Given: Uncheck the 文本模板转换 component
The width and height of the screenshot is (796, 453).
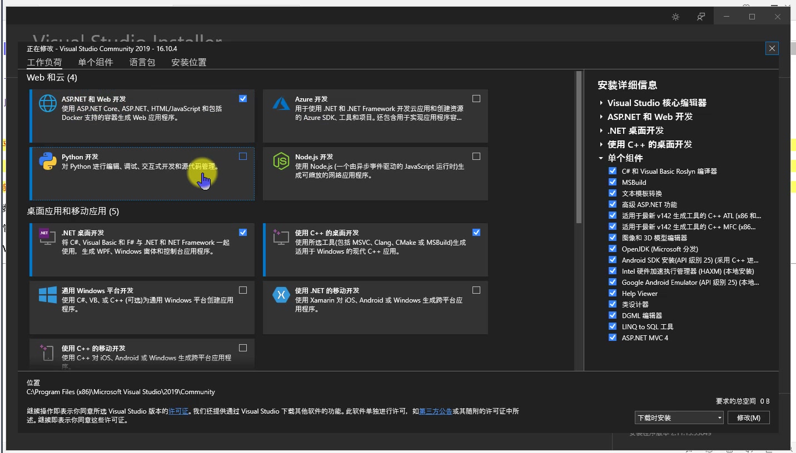Looking at the screenshot, I should (x=613, y=193).
